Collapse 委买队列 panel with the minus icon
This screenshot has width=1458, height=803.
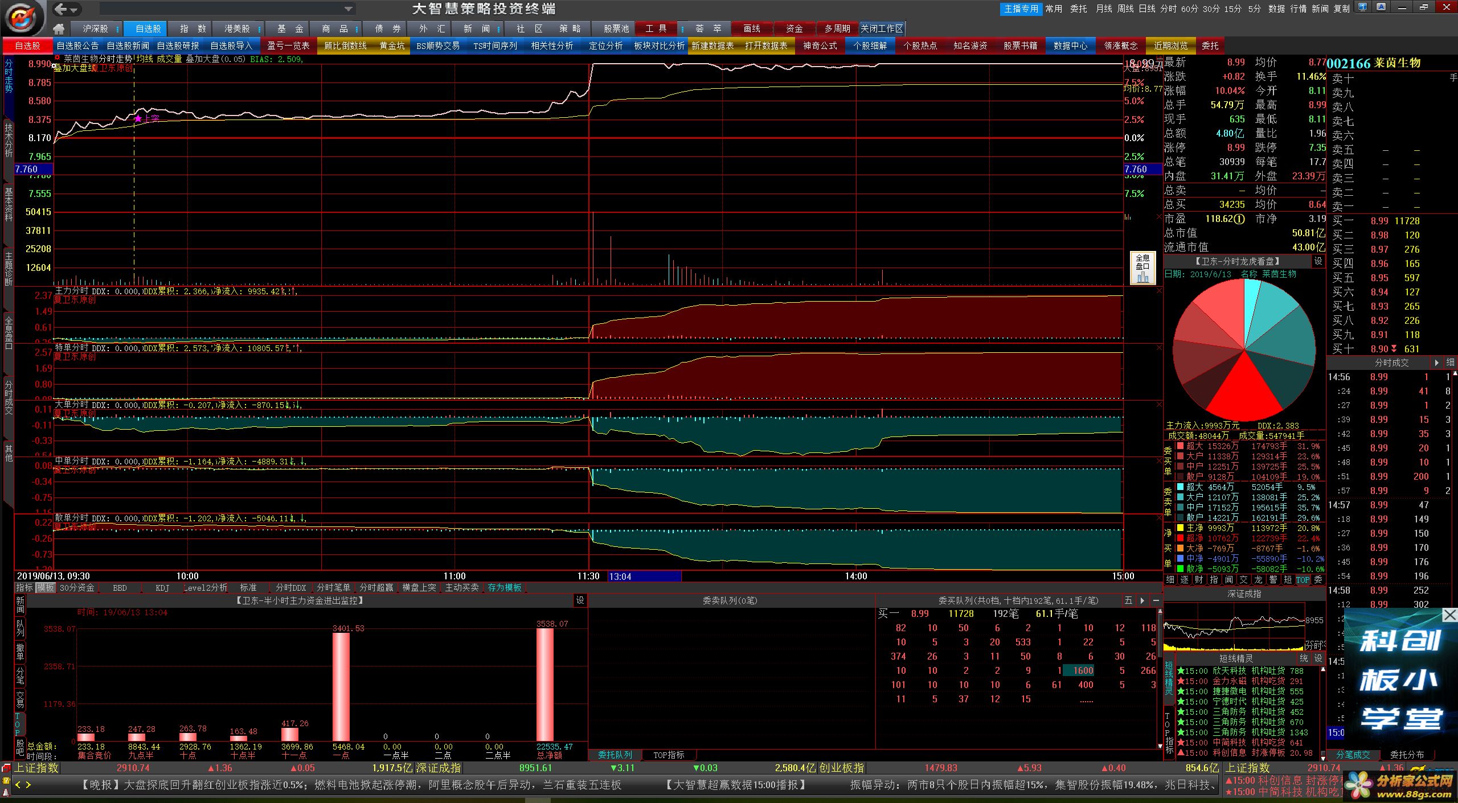[1156, 600]
